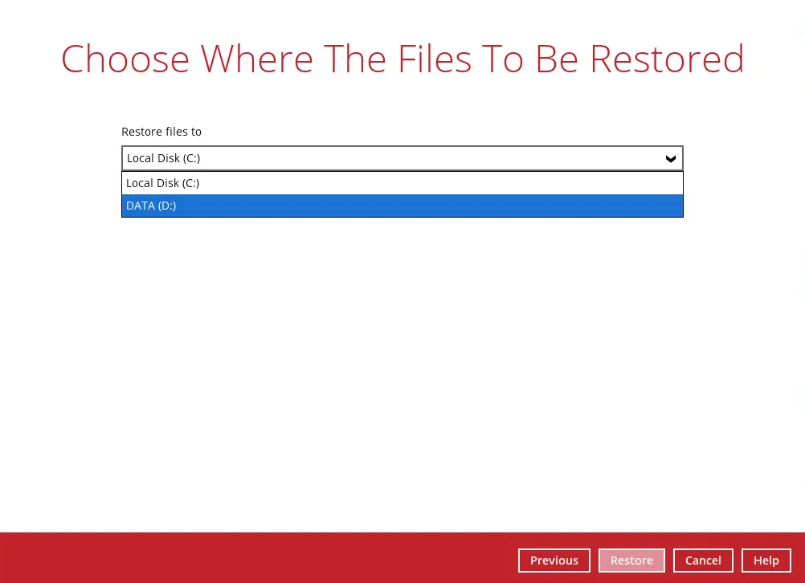Collapse the drive list via chevron
805x583 pixels.
click(670, 159)
